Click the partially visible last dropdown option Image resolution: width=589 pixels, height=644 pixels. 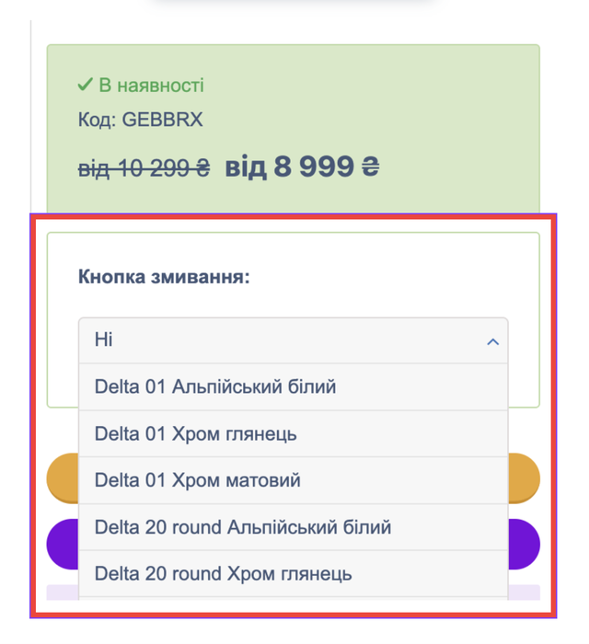click(x=294, y=599)
